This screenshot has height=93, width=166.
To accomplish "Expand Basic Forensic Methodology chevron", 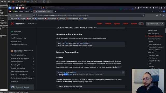I will [x=33, y=72].
